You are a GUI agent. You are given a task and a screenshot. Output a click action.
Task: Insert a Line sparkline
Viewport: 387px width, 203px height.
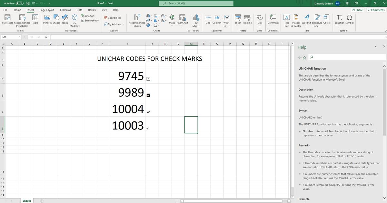coord(208,19)
